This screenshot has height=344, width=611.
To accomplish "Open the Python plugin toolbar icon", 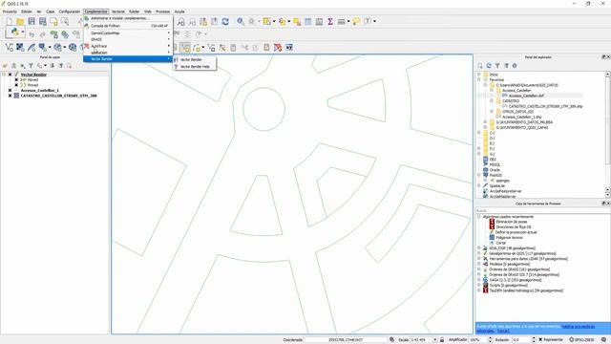I will 15,32.
